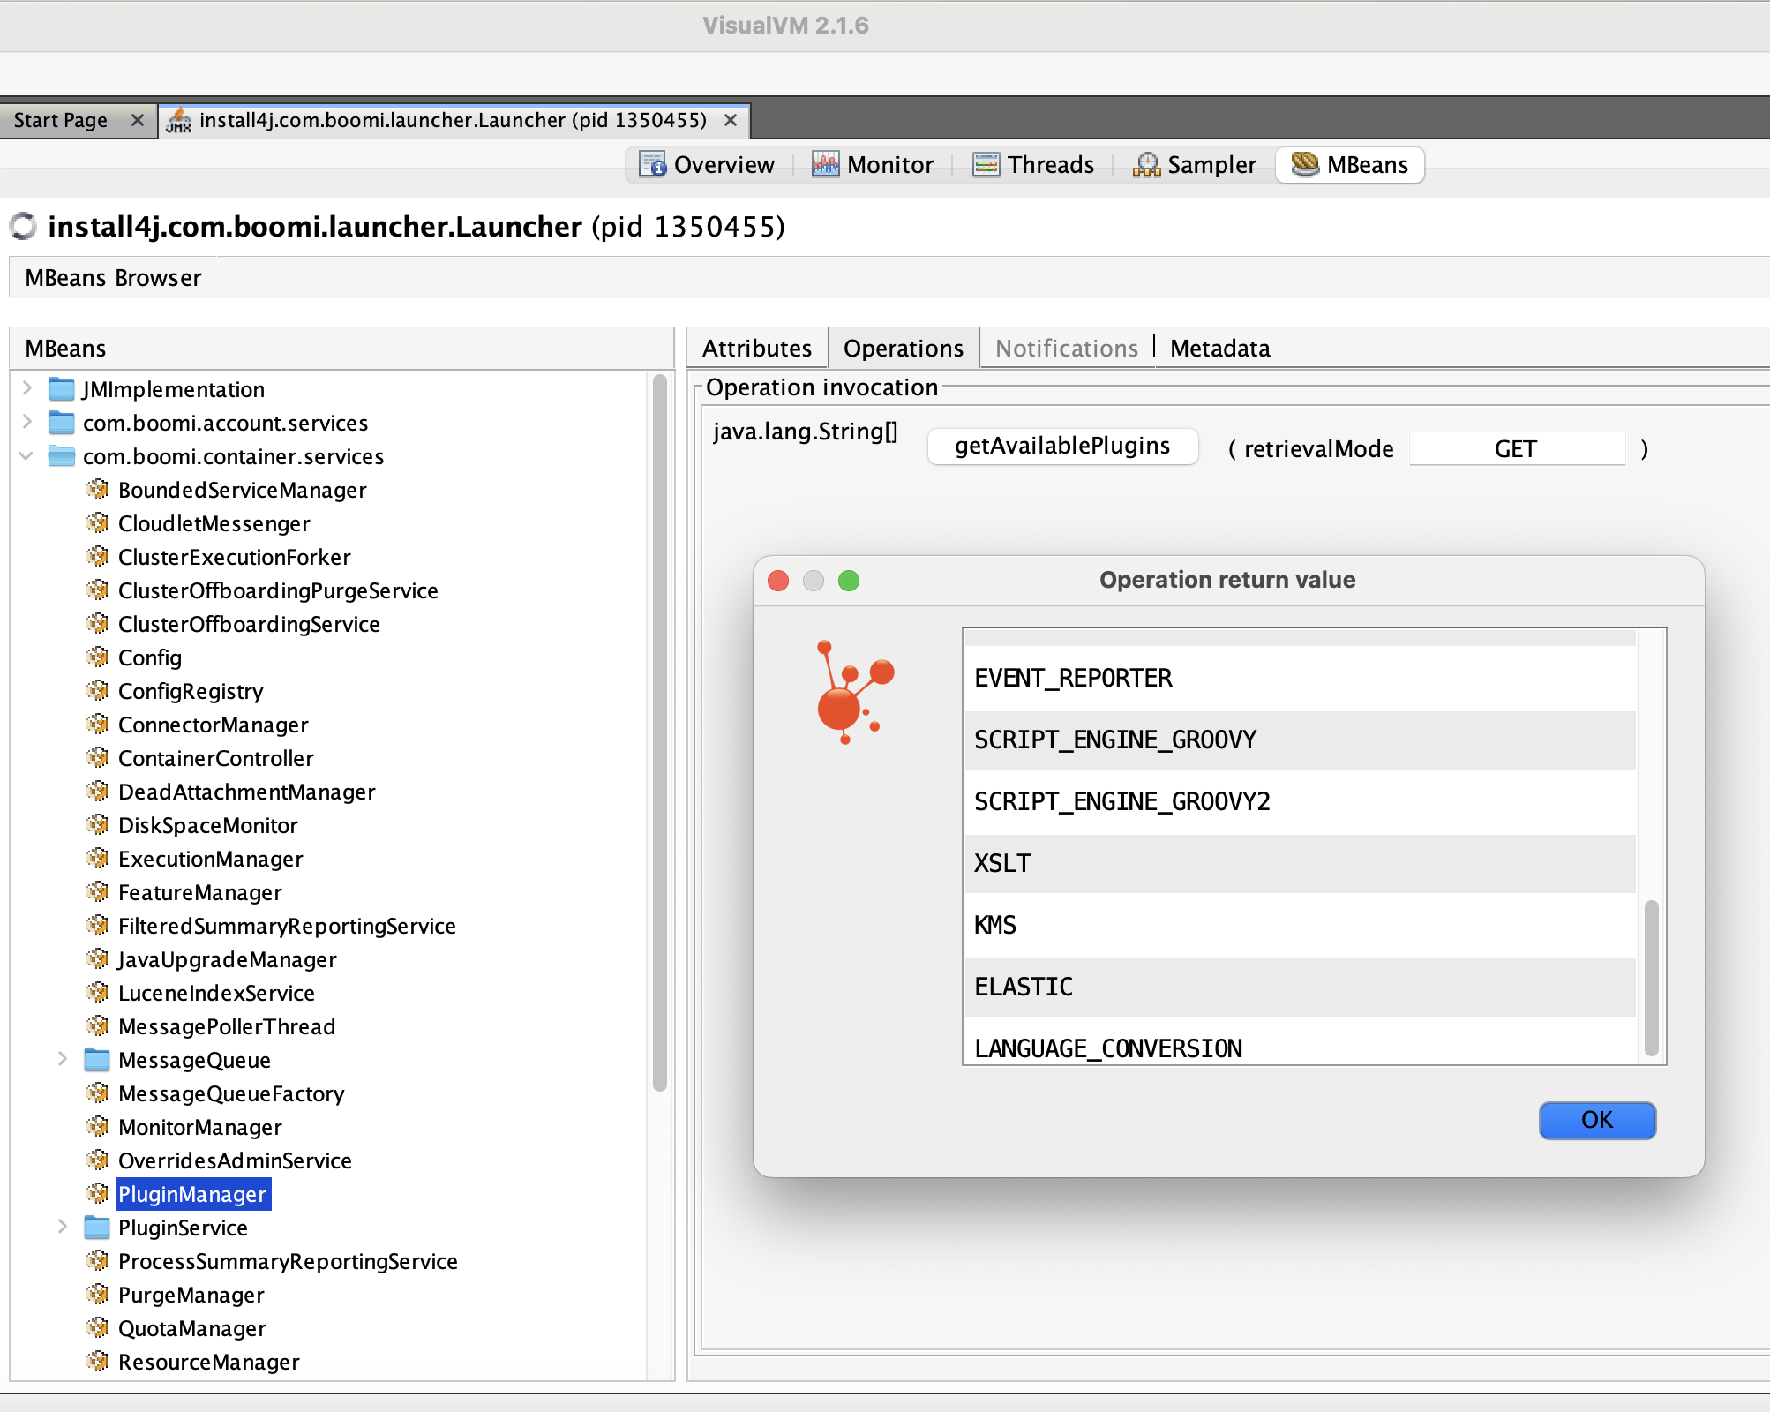Select the Config MBean icon

(99, 657)
